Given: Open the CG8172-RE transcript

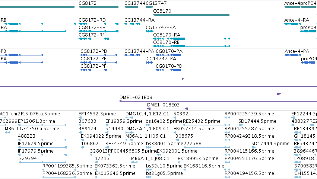Looking at the screenshot, I should pyautogui.click(x=98, y=31).
